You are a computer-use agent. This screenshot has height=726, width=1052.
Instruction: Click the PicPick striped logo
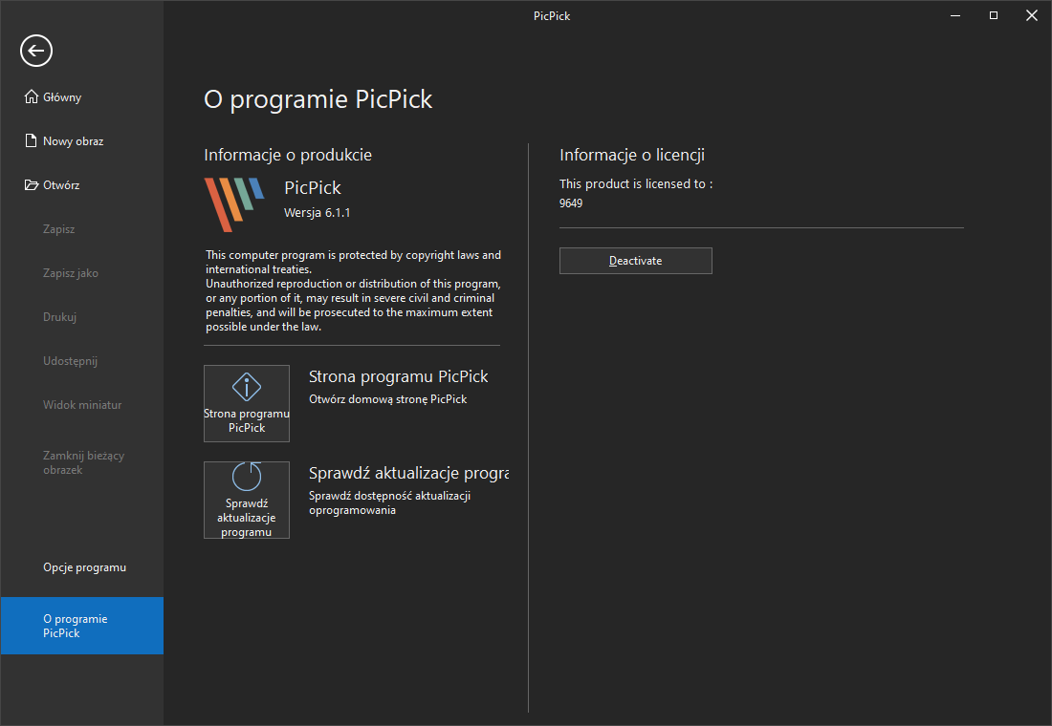234,204
